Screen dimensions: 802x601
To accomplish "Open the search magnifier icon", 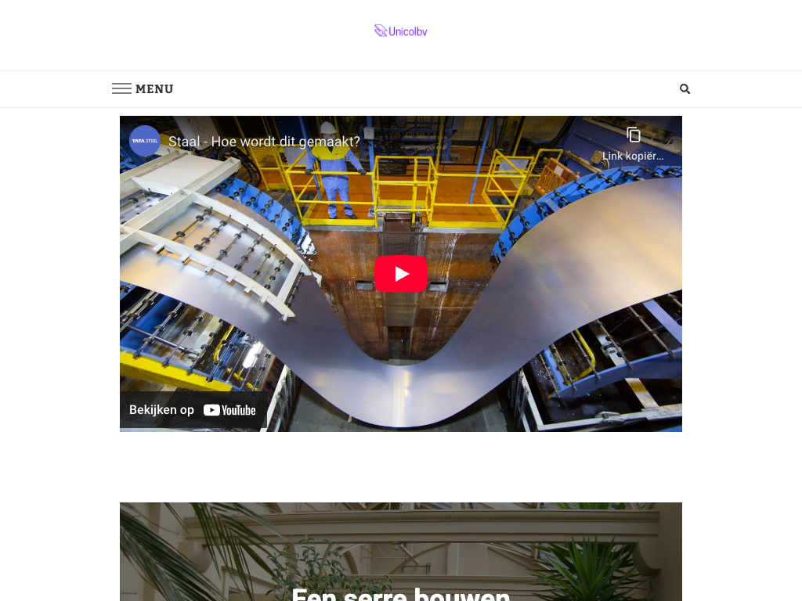I will [x=685, y=89].
